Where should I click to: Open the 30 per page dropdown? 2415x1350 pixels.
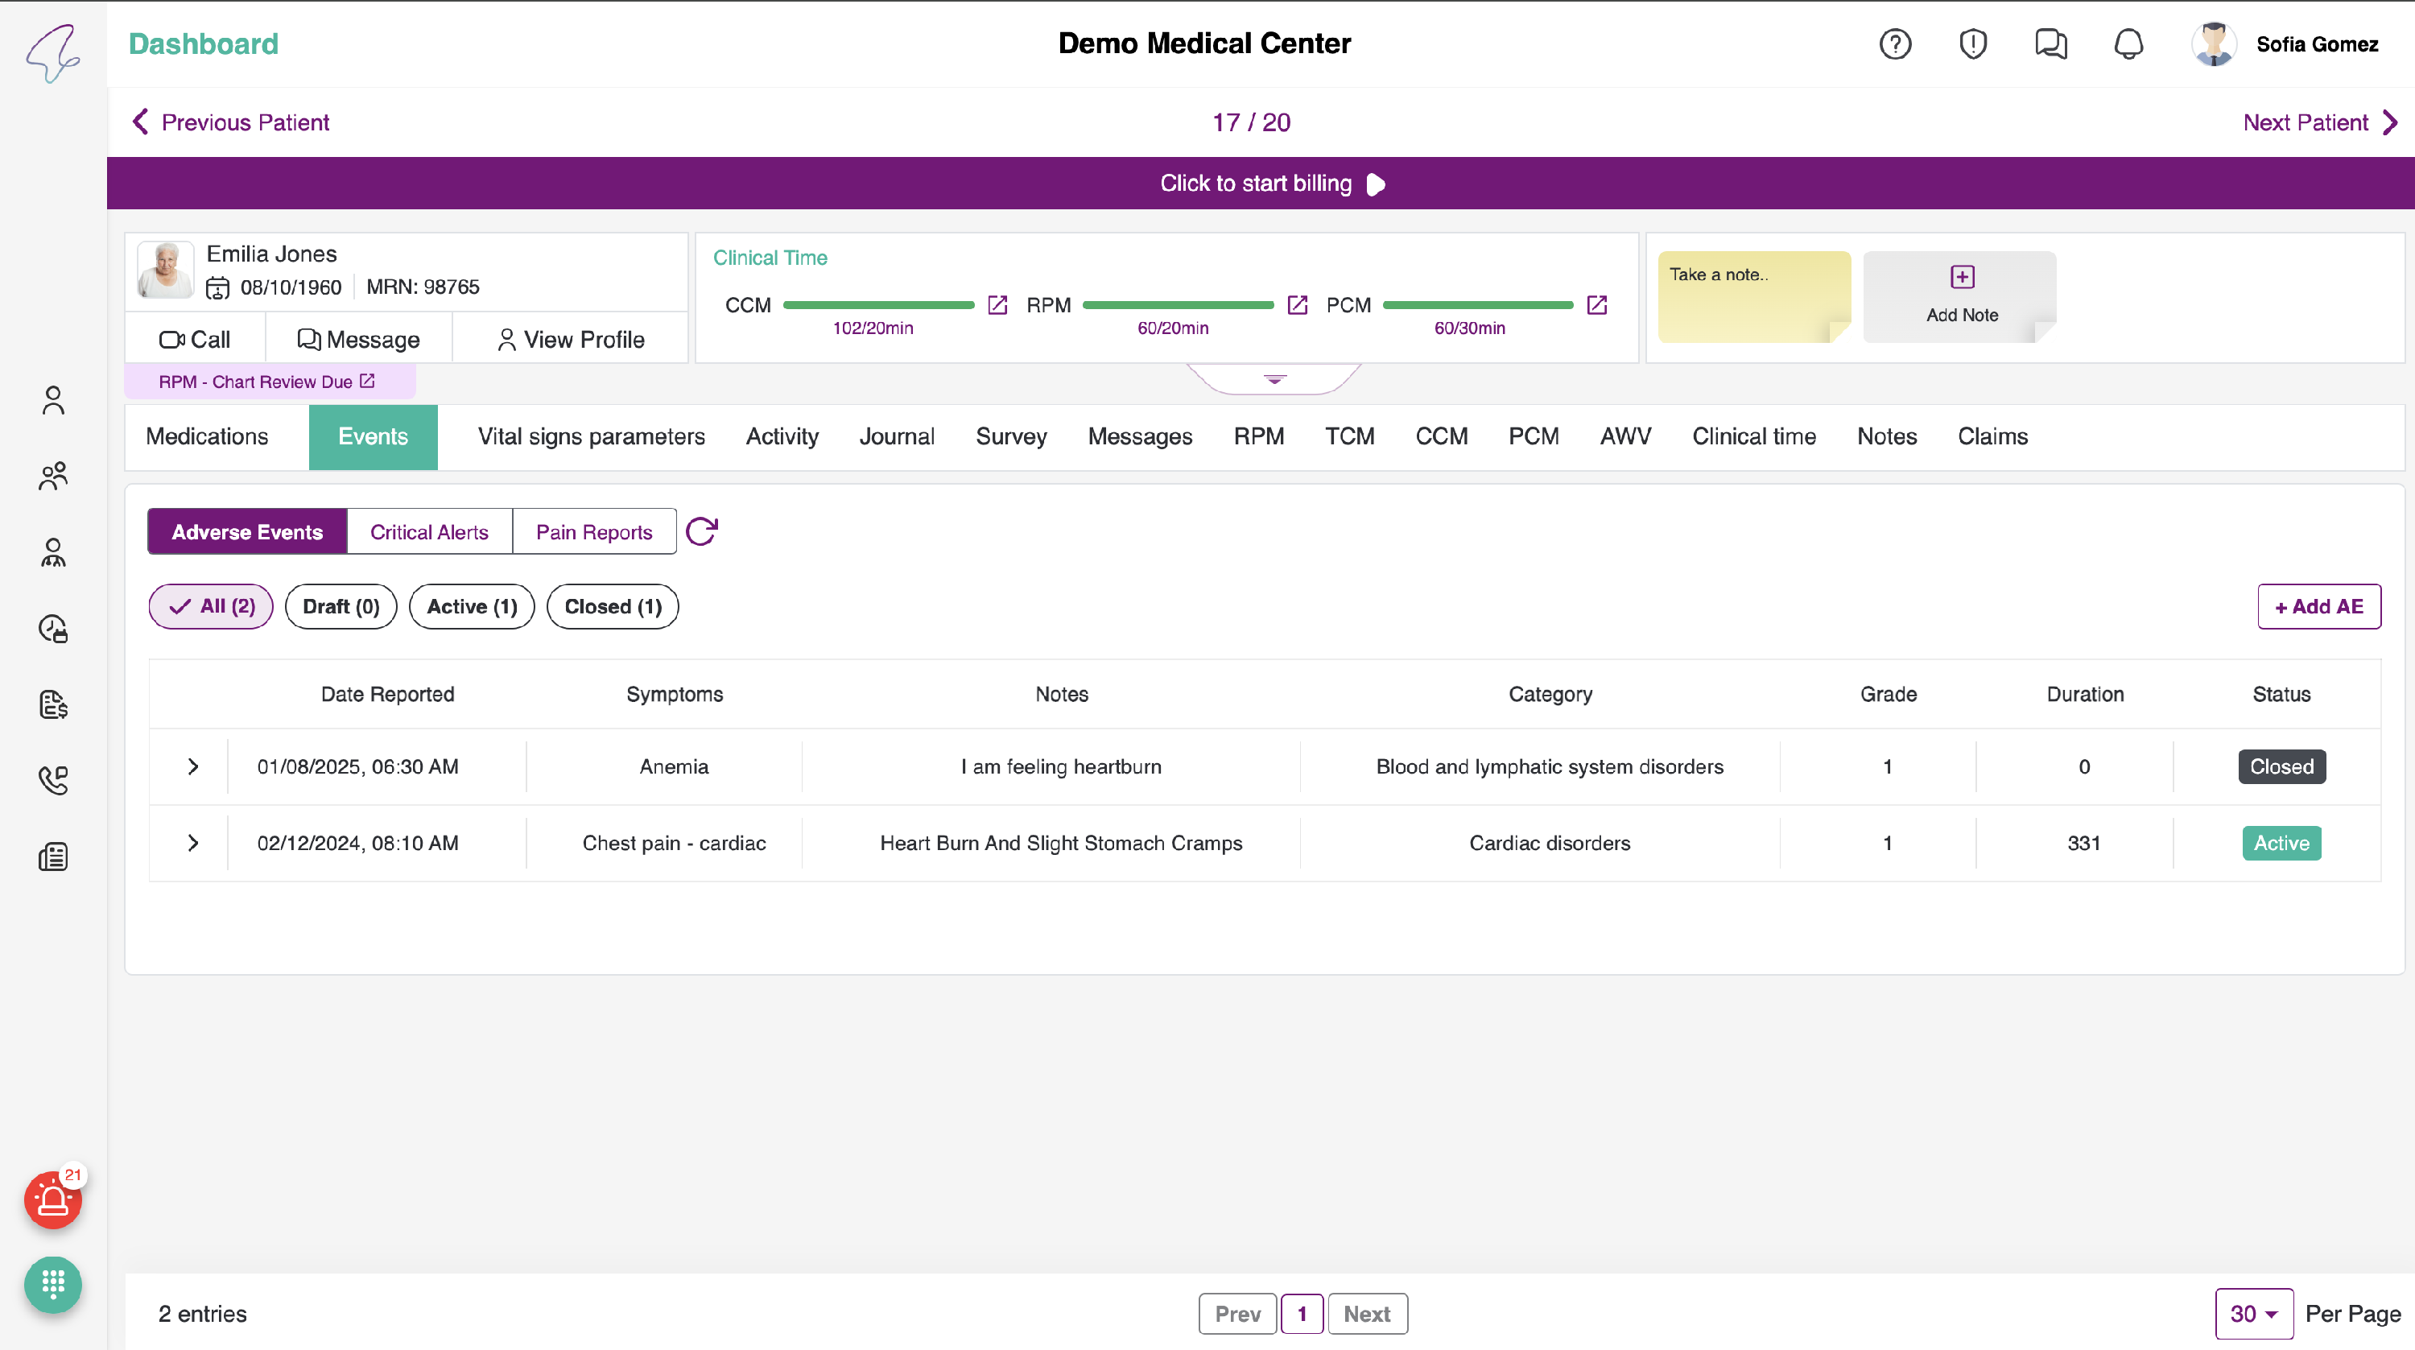[2254, 1314]
